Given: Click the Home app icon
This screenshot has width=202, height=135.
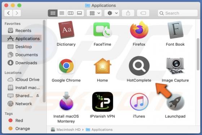Looking at the screenshot, I should click(x=102, y=66).
